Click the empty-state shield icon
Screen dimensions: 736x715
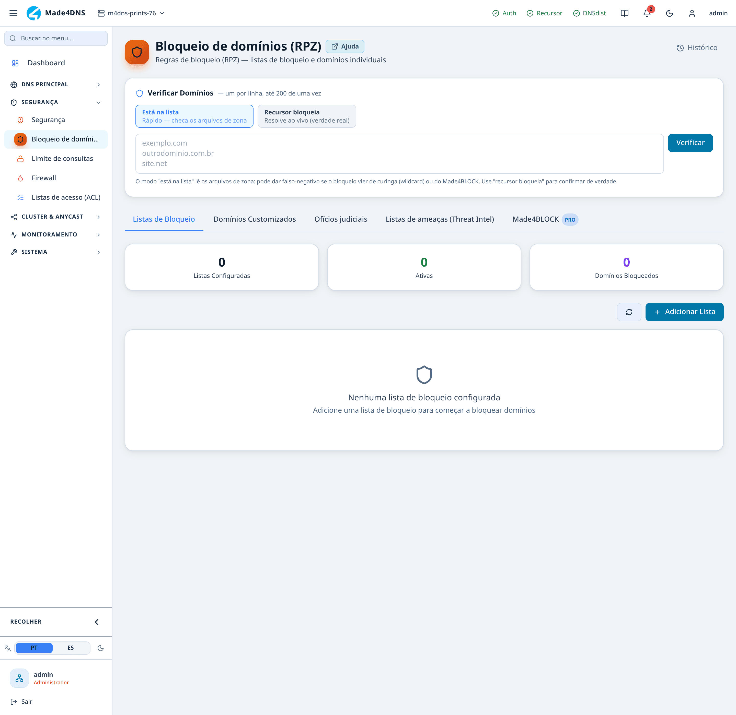point(424,375)
